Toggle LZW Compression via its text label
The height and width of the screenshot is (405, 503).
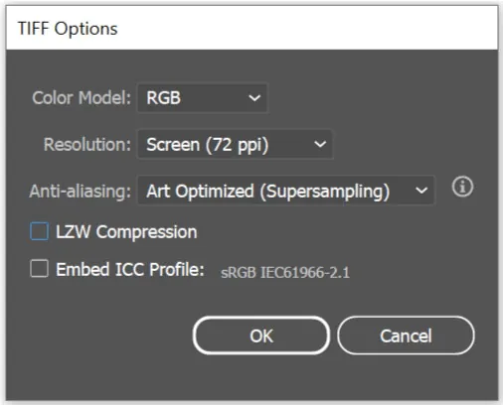coord(126,232)
